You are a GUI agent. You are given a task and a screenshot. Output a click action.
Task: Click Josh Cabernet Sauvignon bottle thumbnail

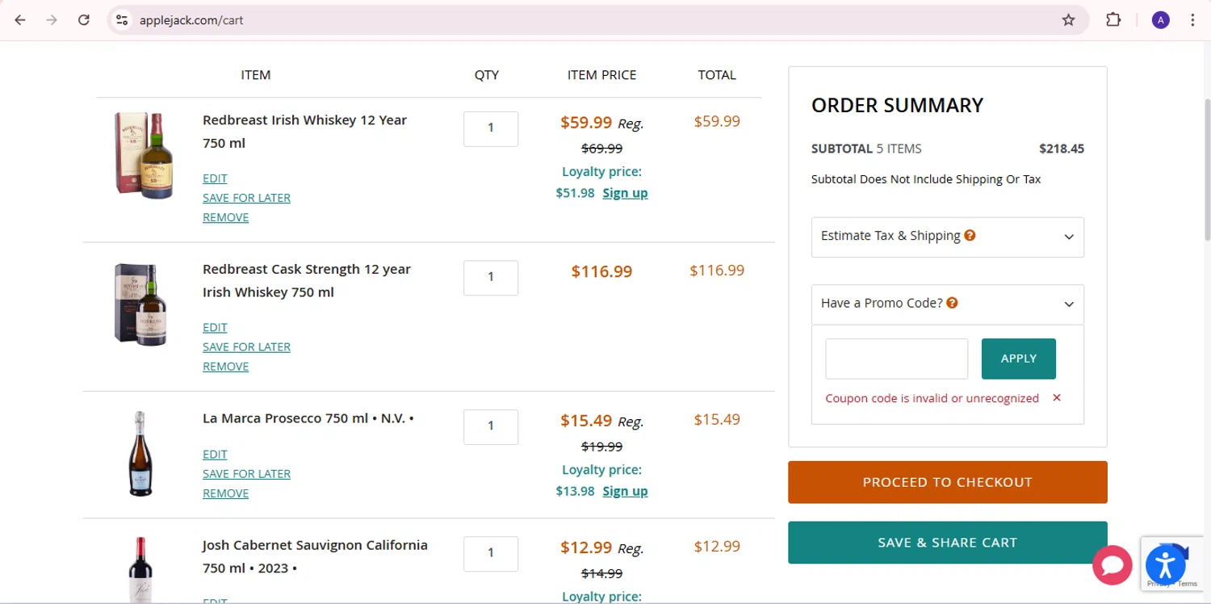click(140, 569)
